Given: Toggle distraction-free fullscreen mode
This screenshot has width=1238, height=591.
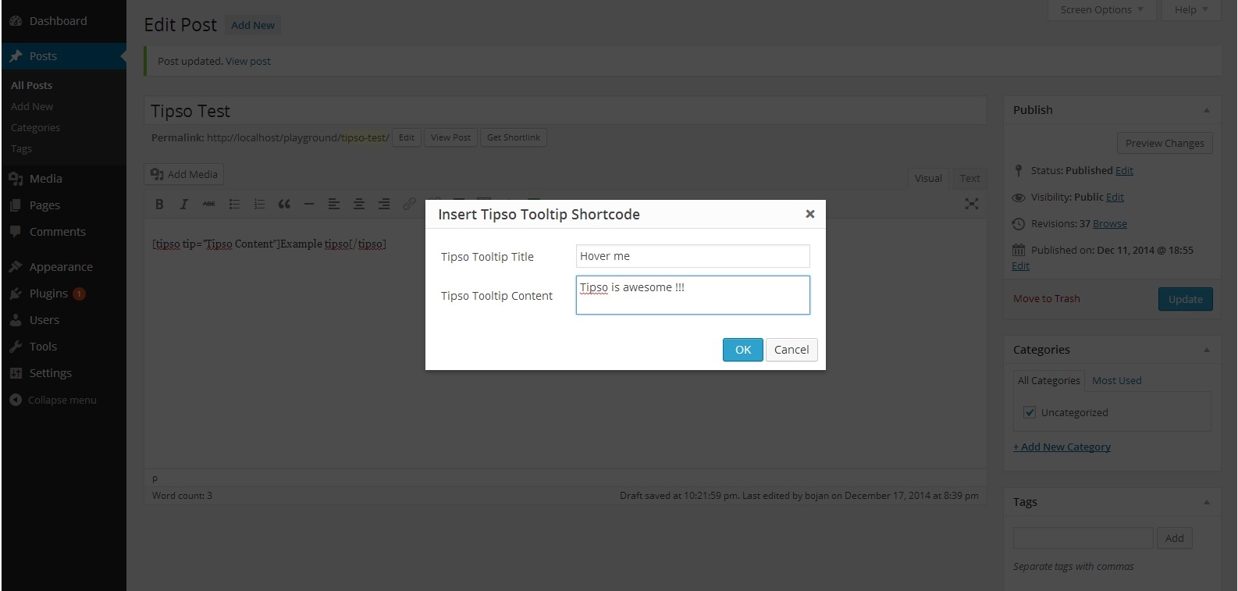Looking at the screenshot, I should pos(972,204).
